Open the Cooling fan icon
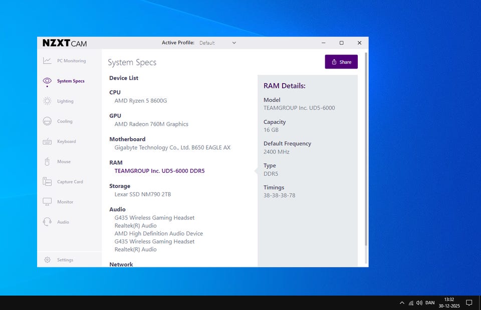Image resolution: width=481 pixels, height=310 pixels. pos(47,121)
